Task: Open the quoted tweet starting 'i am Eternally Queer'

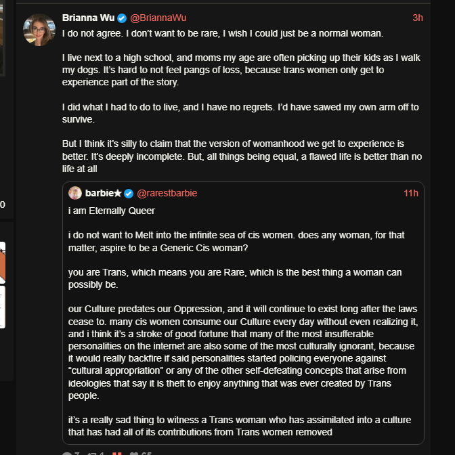Action: tap(243, 313)
